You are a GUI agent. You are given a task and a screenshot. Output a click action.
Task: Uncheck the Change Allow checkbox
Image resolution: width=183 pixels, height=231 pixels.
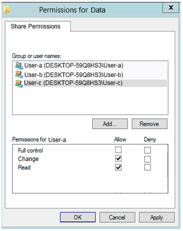[x=118, y=158]
